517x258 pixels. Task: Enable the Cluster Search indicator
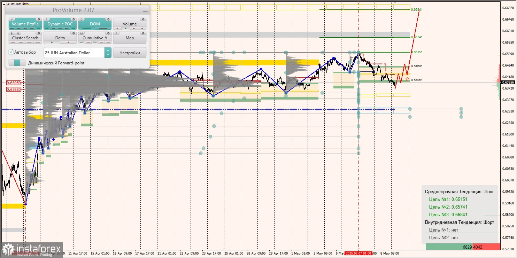[x=25, y=38]
